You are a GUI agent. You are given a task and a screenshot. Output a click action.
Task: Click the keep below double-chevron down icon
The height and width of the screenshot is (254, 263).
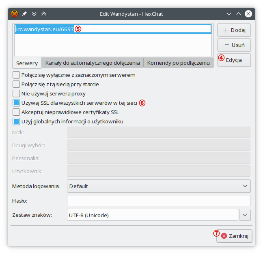tap(34, 14)
